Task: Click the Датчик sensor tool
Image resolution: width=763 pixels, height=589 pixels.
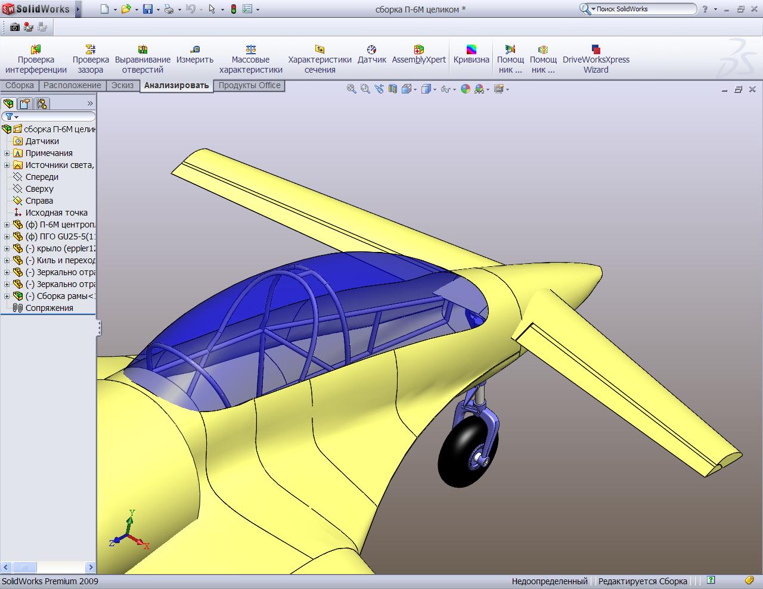Action: (x=372, y=59)
